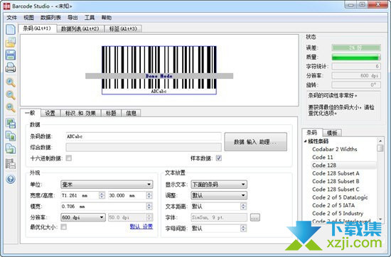Viewport: 391px width, 257px height.
Task: Expand the 600 dpi resolution dropdown
Action: click(83, 217)
